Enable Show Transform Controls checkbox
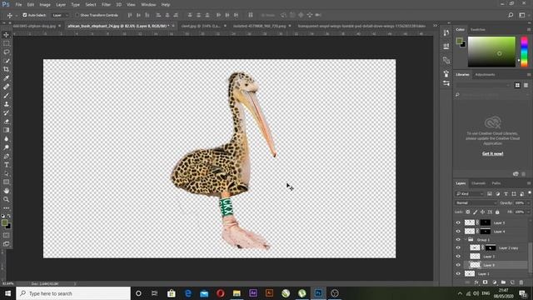This screenshot has width=533, height=300. (77, 15)
